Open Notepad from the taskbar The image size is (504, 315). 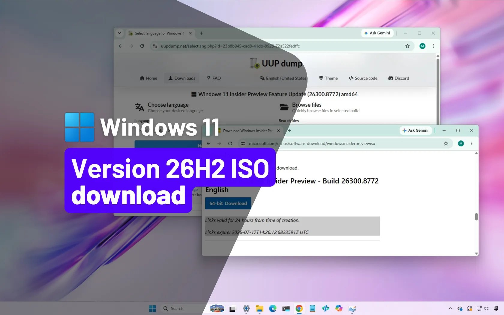pos(312,308)
